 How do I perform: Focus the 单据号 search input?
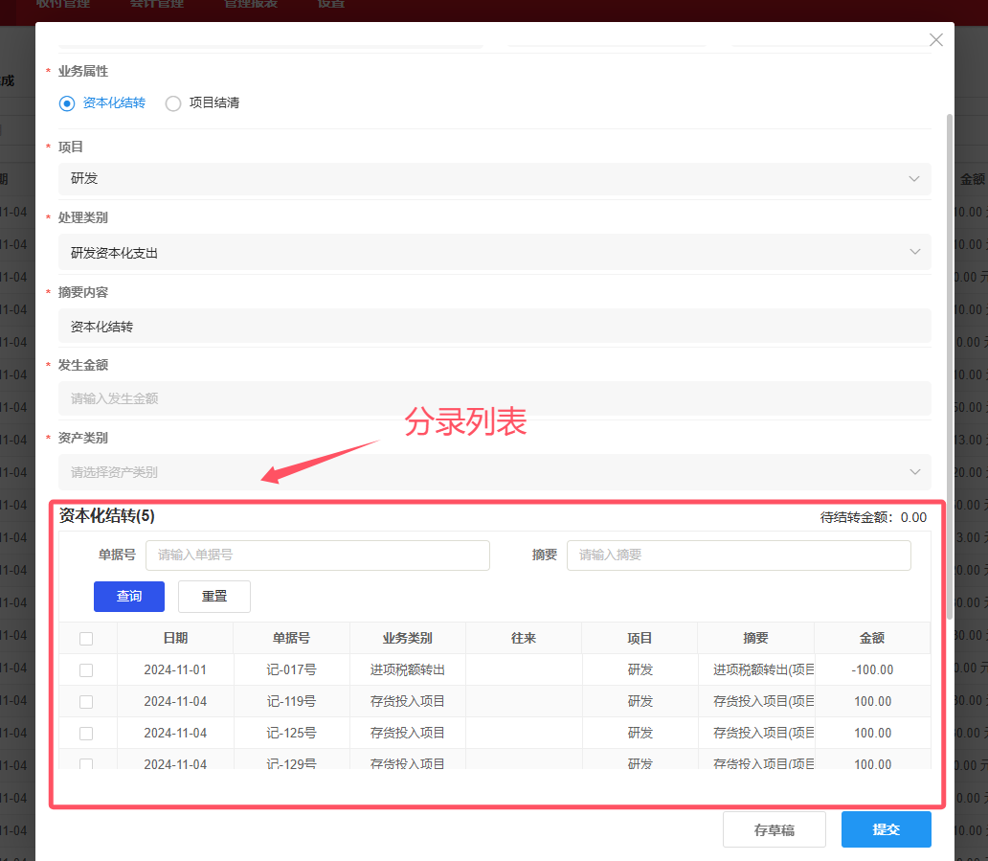[317, 555]
